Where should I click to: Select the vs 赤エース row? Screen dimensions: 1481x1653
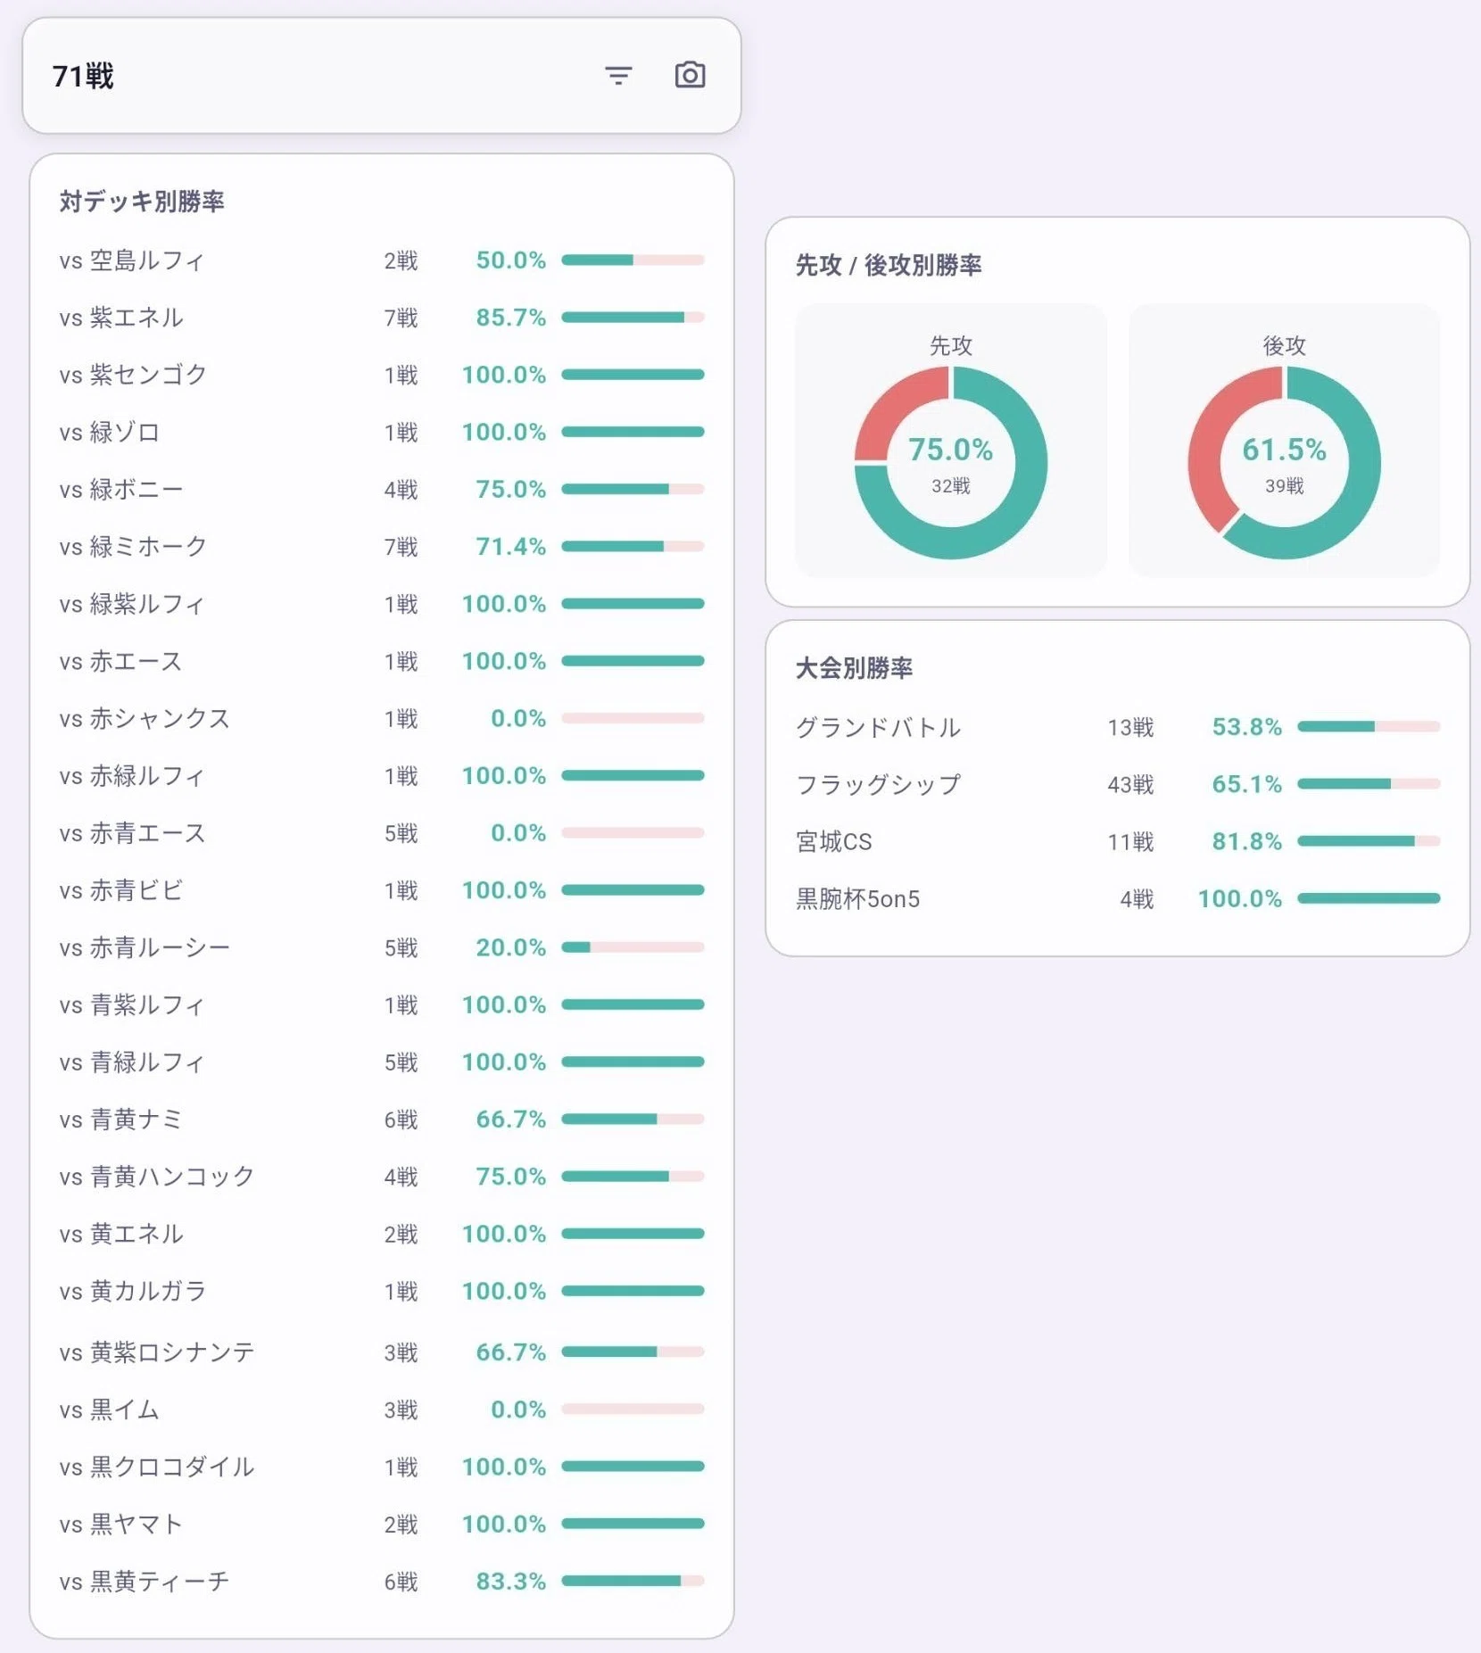coord(382,661)
